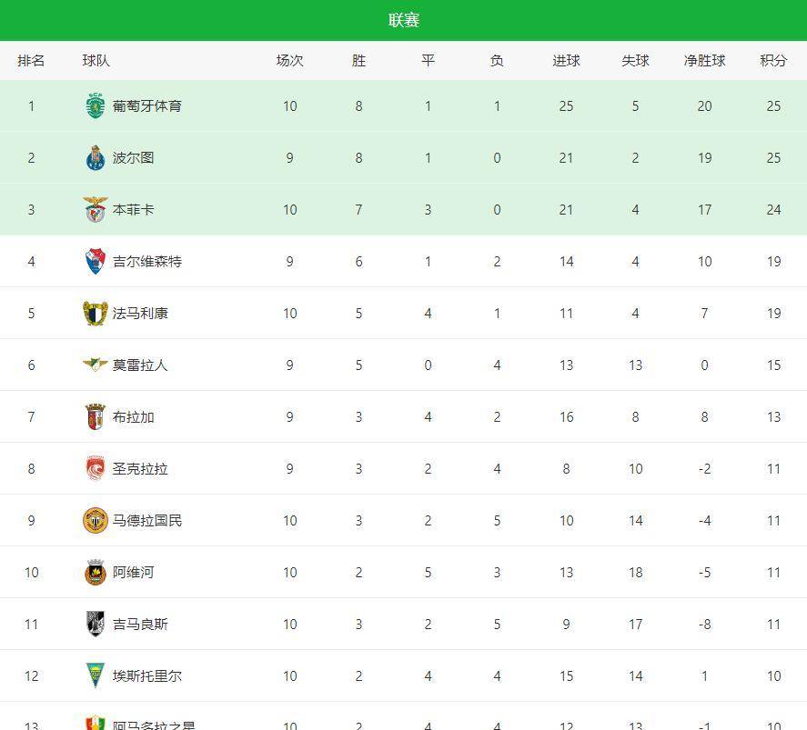
Task: Click the Santa Clara (圣克拉拉) logo
Action: pyautogui.click(x=96, y=468)
